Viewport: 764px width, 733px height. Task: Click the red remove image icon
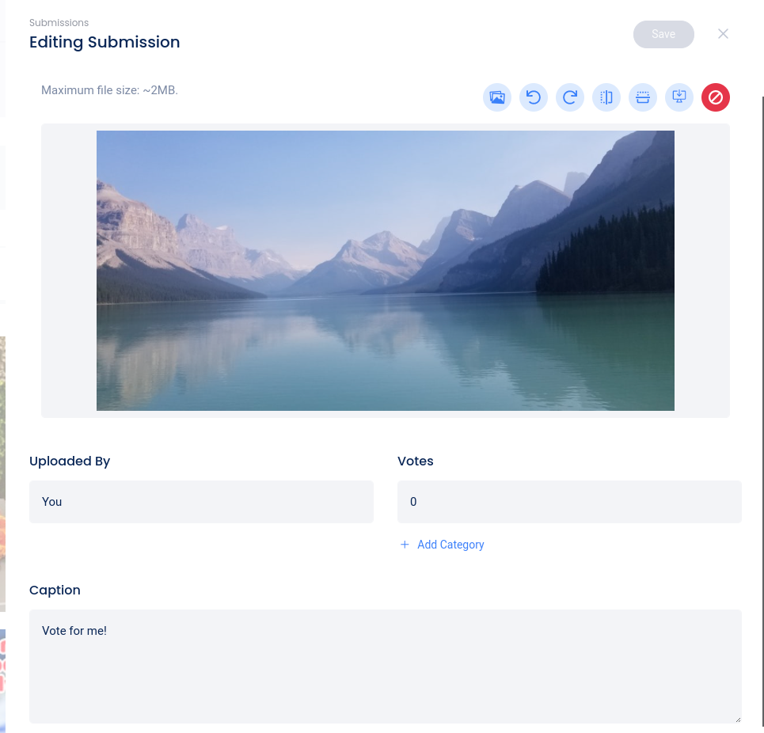(716, 97)
